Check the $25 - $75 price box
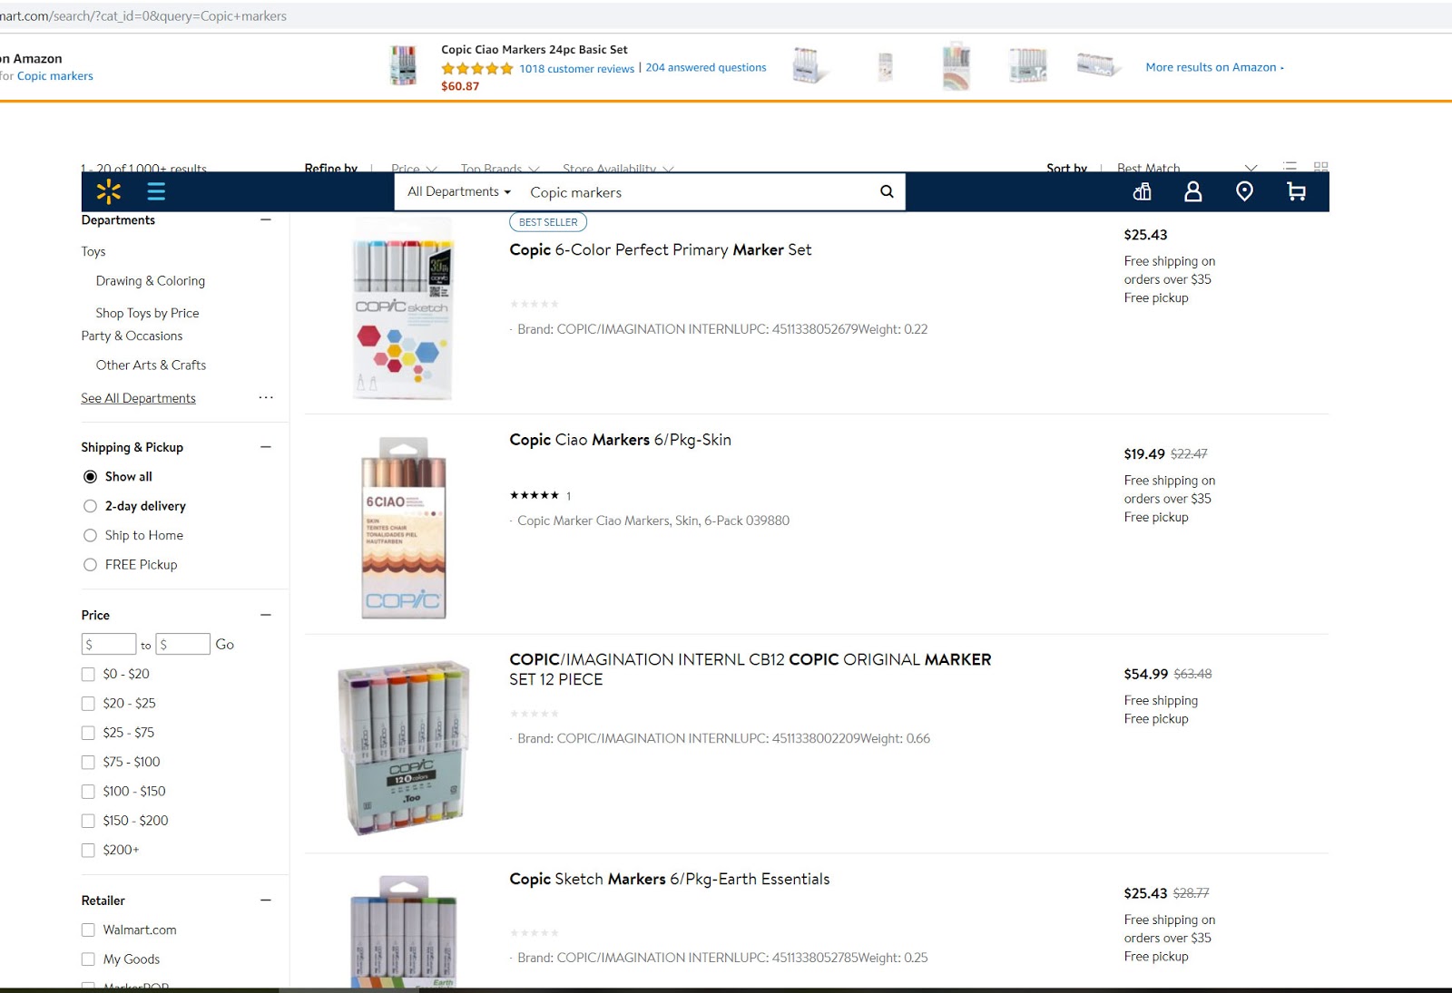The width and height of the screenshot is (1452, 993). pos(88,733)
